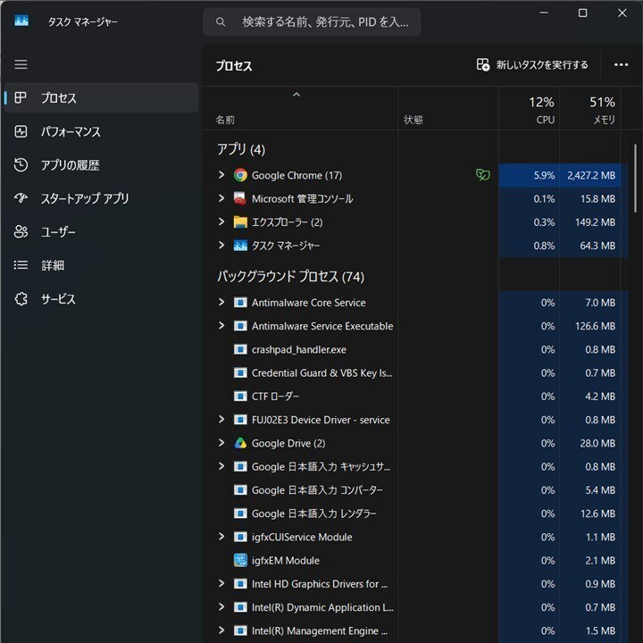Click the Microsoft 管理コンソール icon
Screen dimensions: 643x643
click(240, 198)
